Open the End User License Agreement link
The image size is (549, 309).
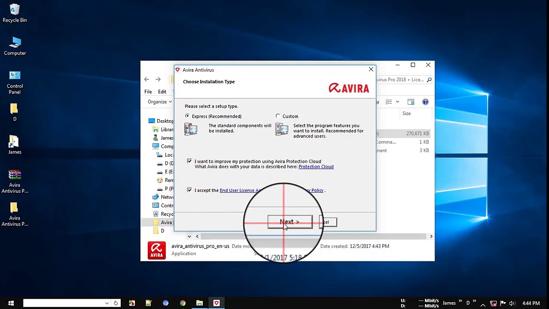(240, 190)
